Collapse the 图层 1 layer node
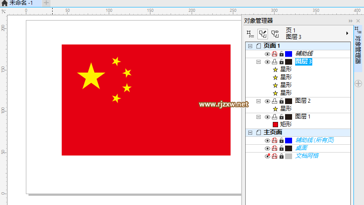 (x=258, y=117)
